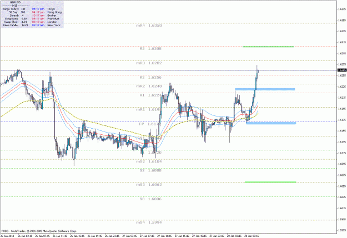Click the R3 1.6308 pivot label

tap(150, 49)
